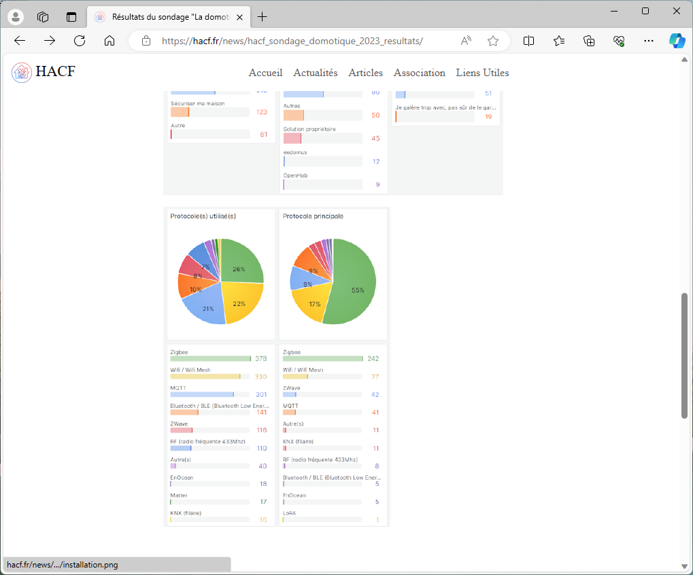Open the user profile icon
The height and width of the screenshot is (575, 693).
pos(15,17)
